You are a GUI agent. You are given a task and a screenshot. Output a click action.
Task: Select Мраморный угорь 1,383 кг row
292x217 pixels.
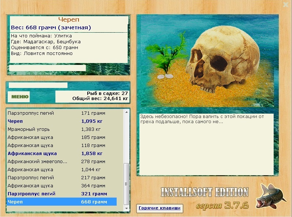(62, 129)
